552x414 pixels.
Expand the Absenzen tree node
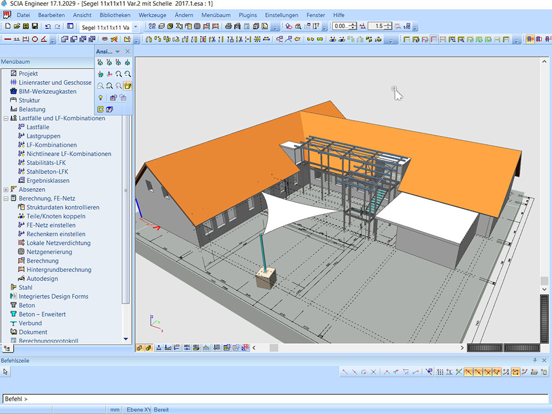point(6,190)
